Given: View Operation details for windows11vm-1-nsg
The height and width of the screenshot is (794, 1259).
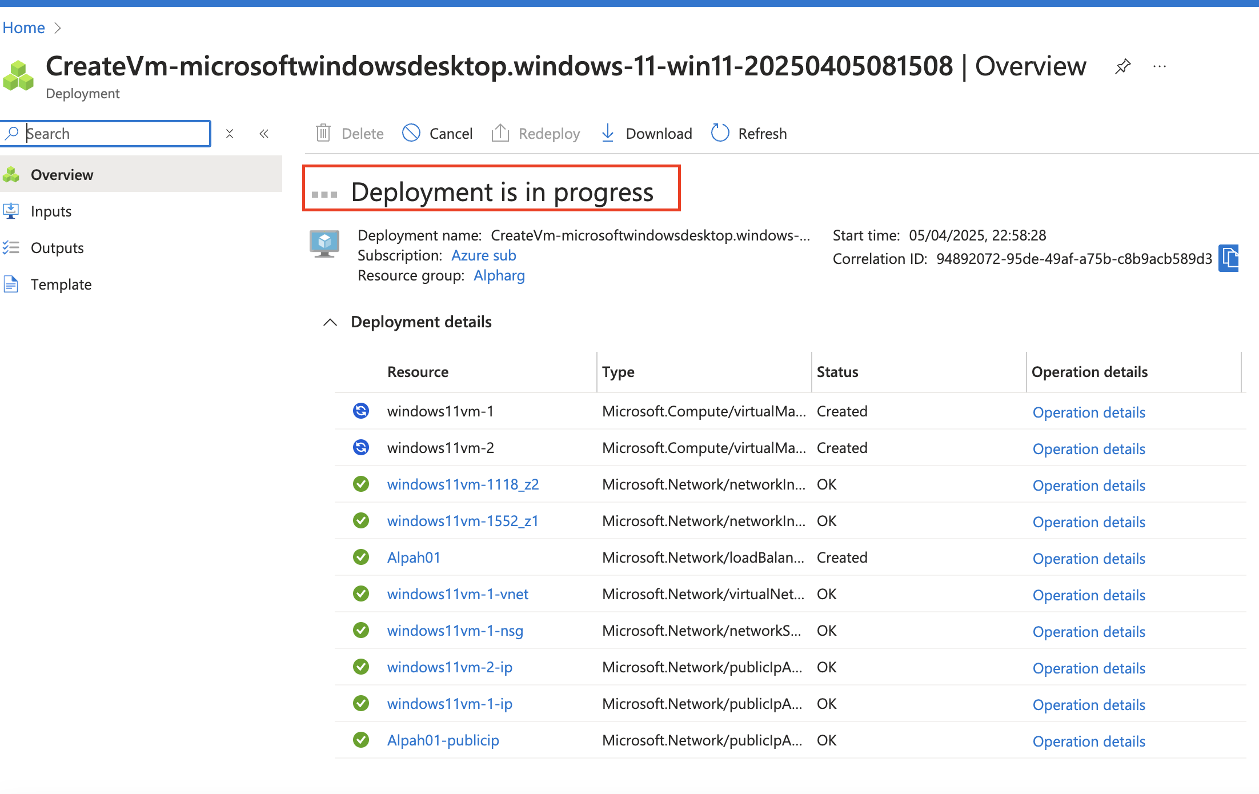Looking at the screenshot, I should (x=1089, y=632).
